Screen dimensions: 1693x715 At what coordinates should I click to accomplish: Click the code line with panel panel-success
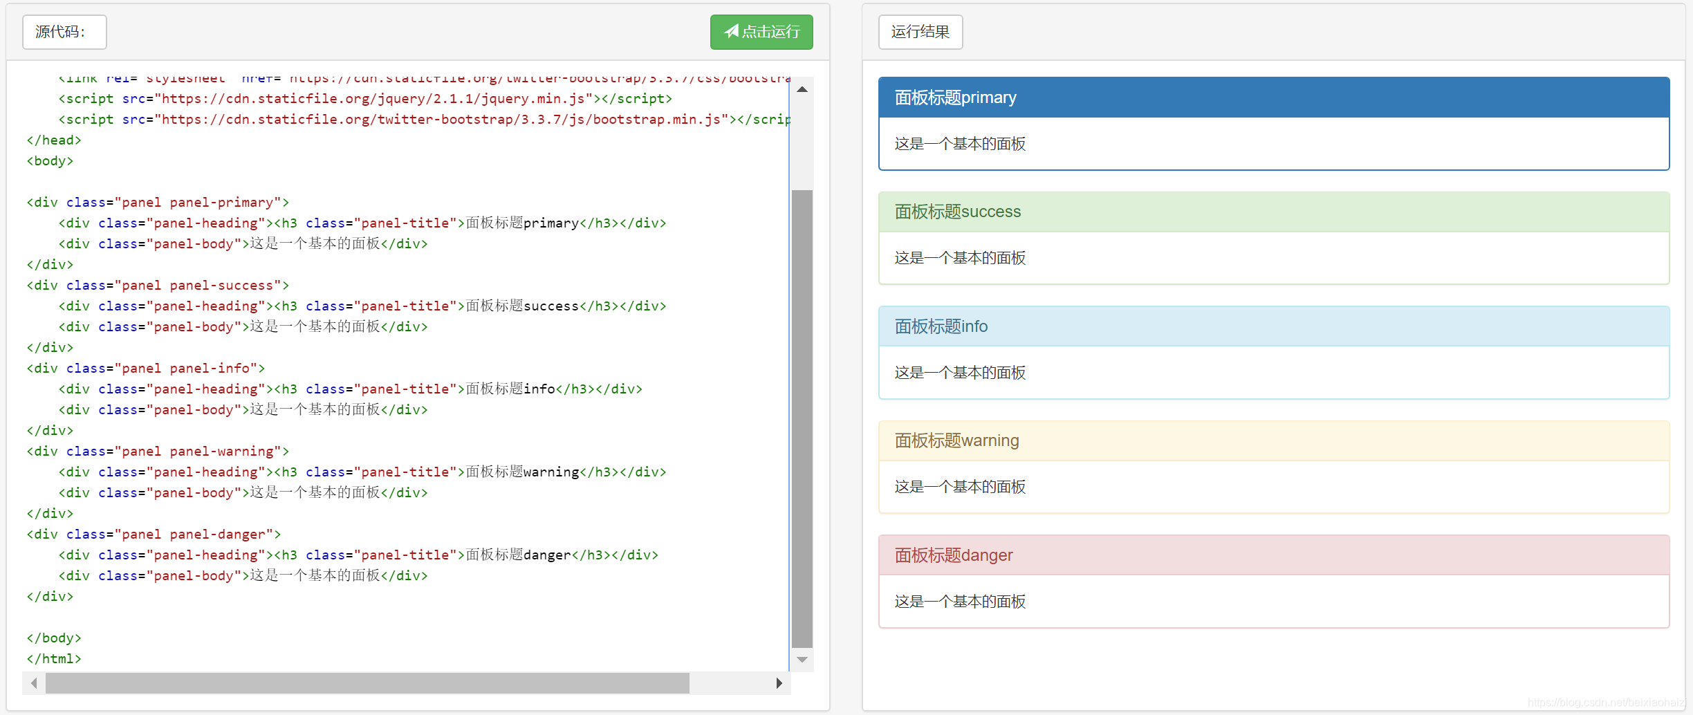158,285
